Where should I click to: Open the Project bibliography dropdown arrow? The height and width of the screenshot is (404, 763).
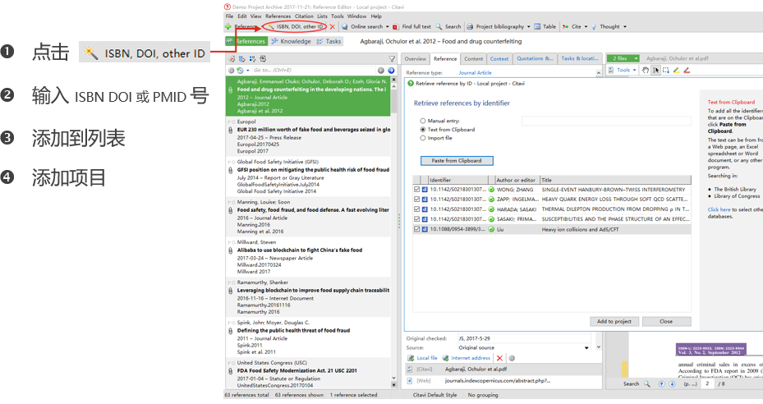coord(528,27)
